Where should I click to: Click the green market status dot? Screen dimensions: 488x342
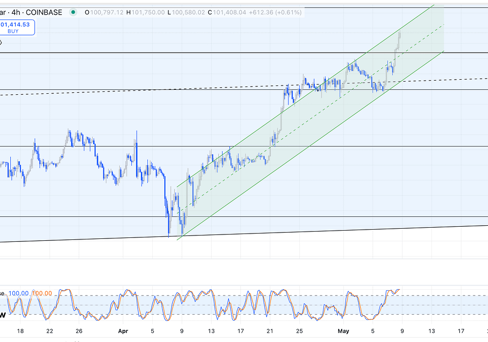pyautogui.click(x=73, y=12)
